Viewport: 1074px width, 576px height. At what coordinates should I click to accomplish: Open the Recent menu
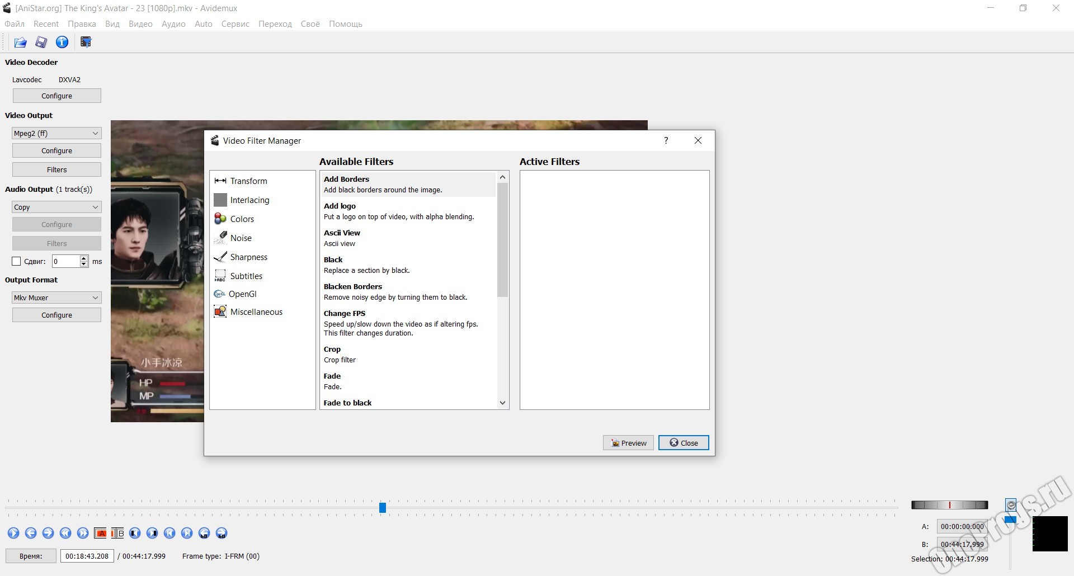click(x=46, y=23)
